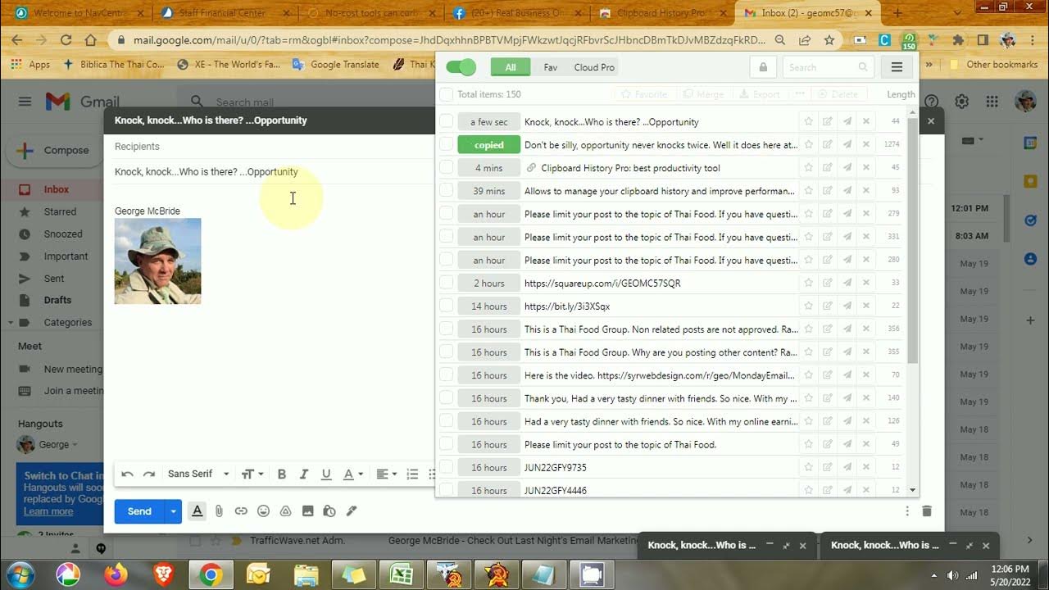This screenshot has height=590, width=1049.
Task: Open the Google Translate bookmark
Action: click(337, 64)
